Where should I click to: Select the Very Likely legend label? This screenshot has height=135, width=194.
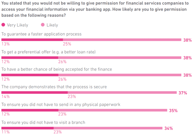(x=17, y=25)
